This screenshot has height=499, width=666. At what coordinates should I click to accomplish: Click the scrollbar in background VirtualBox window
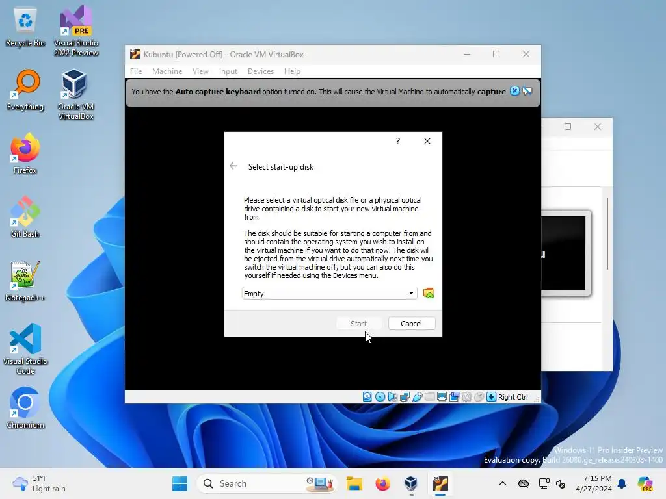(607, 233)
